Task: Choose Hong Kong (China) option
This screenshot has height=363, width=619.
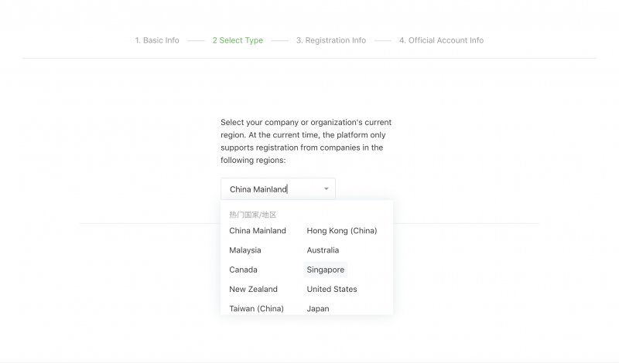Action: pyautogui.click(x=342, y=231)
